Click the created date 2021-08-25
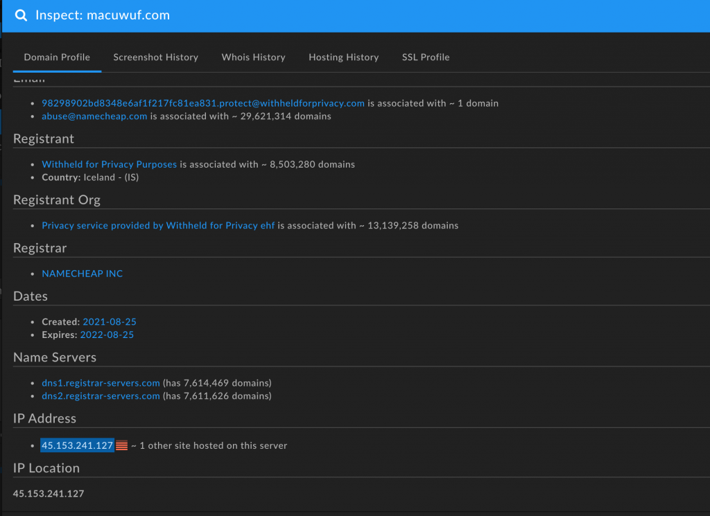The height and width of the screenshot is (516, 710). [x=110, y=321]
